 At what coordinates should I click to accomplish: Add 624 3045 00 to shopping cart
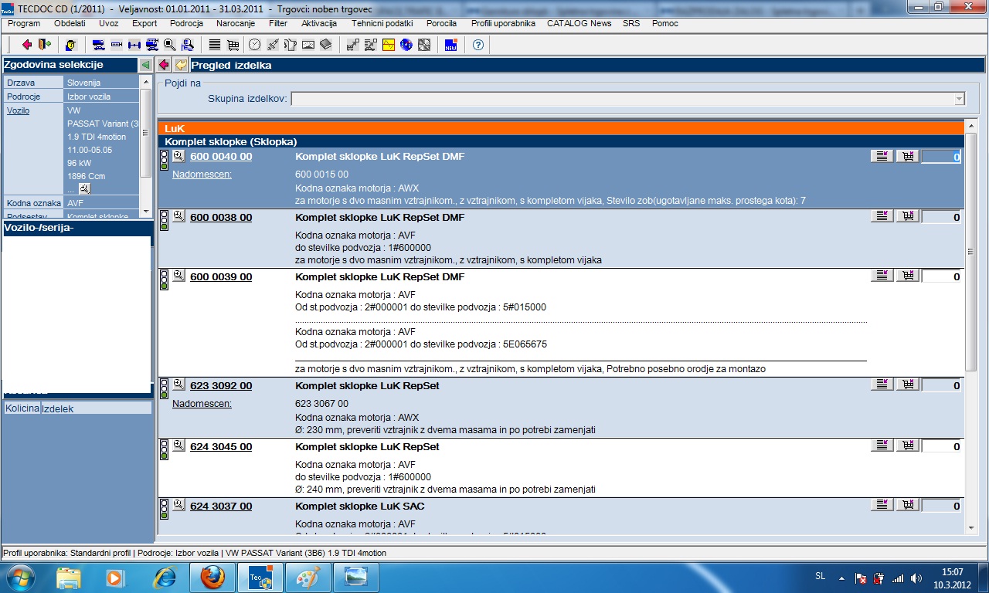click(x=908, y=446)
